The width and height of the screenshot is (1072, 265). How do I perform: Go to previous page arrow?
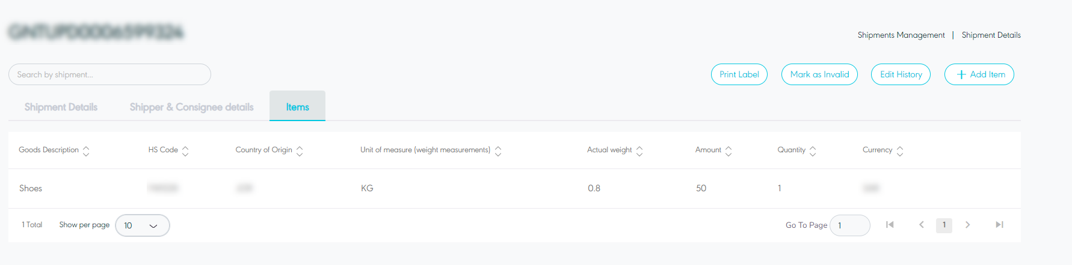(921, 225)
